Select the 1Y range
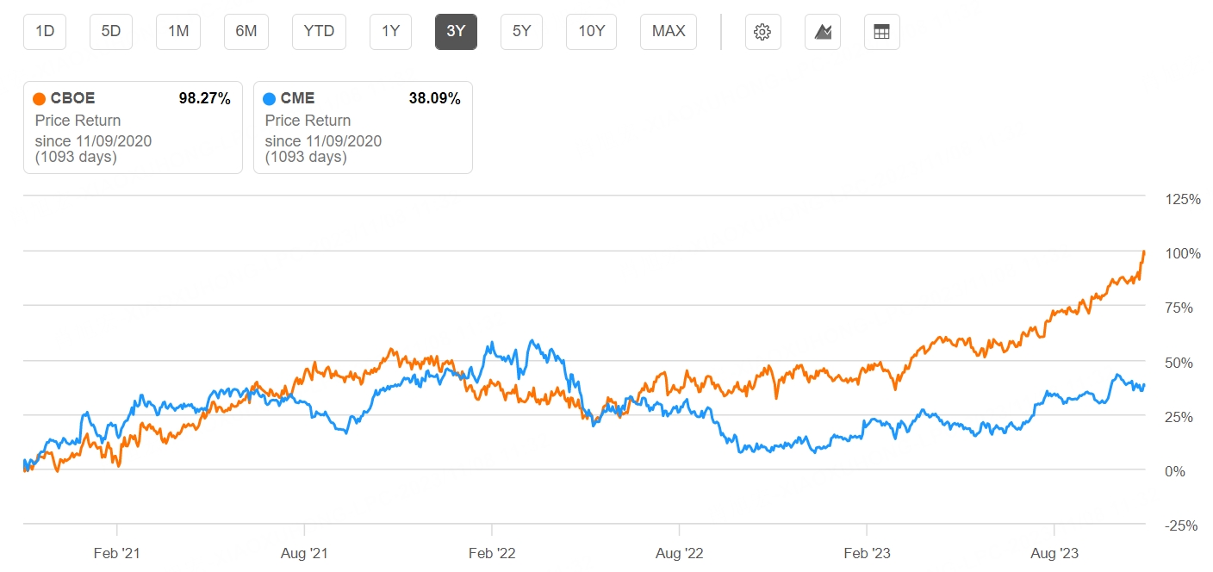 (390, 31)
